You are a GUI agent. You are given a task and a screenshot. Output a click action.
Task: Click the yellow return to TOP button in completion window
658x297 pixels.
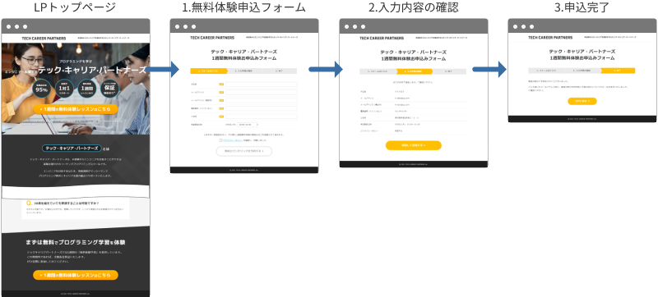click(x=582, y=101)
